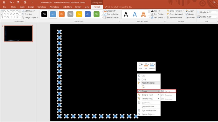Click the Text Box button

click(x=27, y=14)
